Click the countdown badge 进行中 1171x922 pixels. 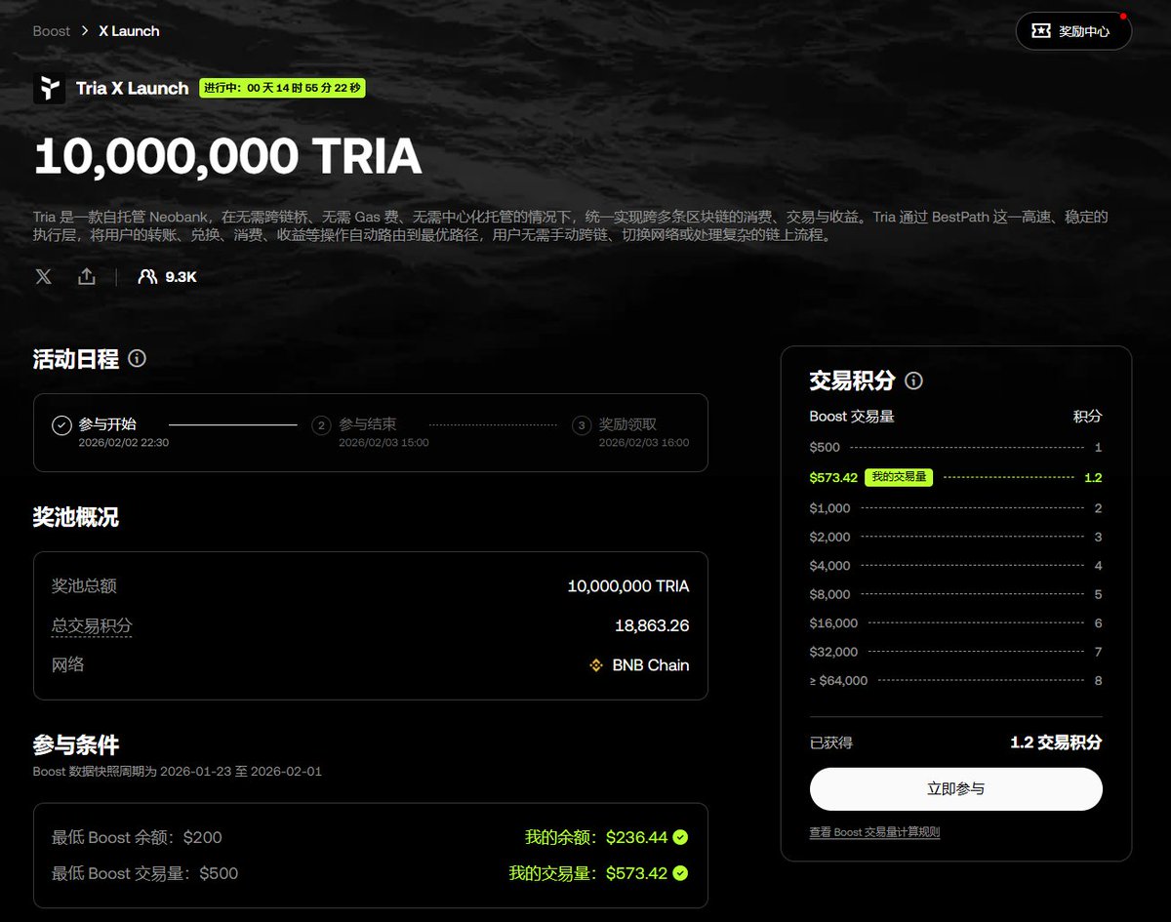tap(282, 88)
